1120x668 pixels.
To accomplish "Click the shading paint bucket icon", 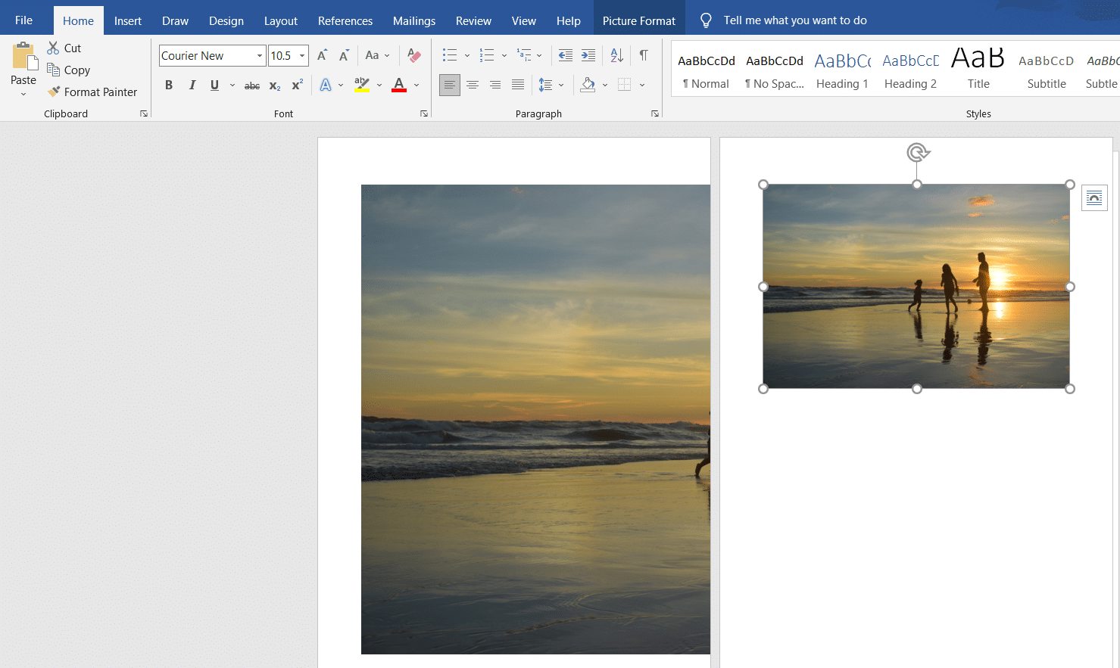I will click(588, 85).
